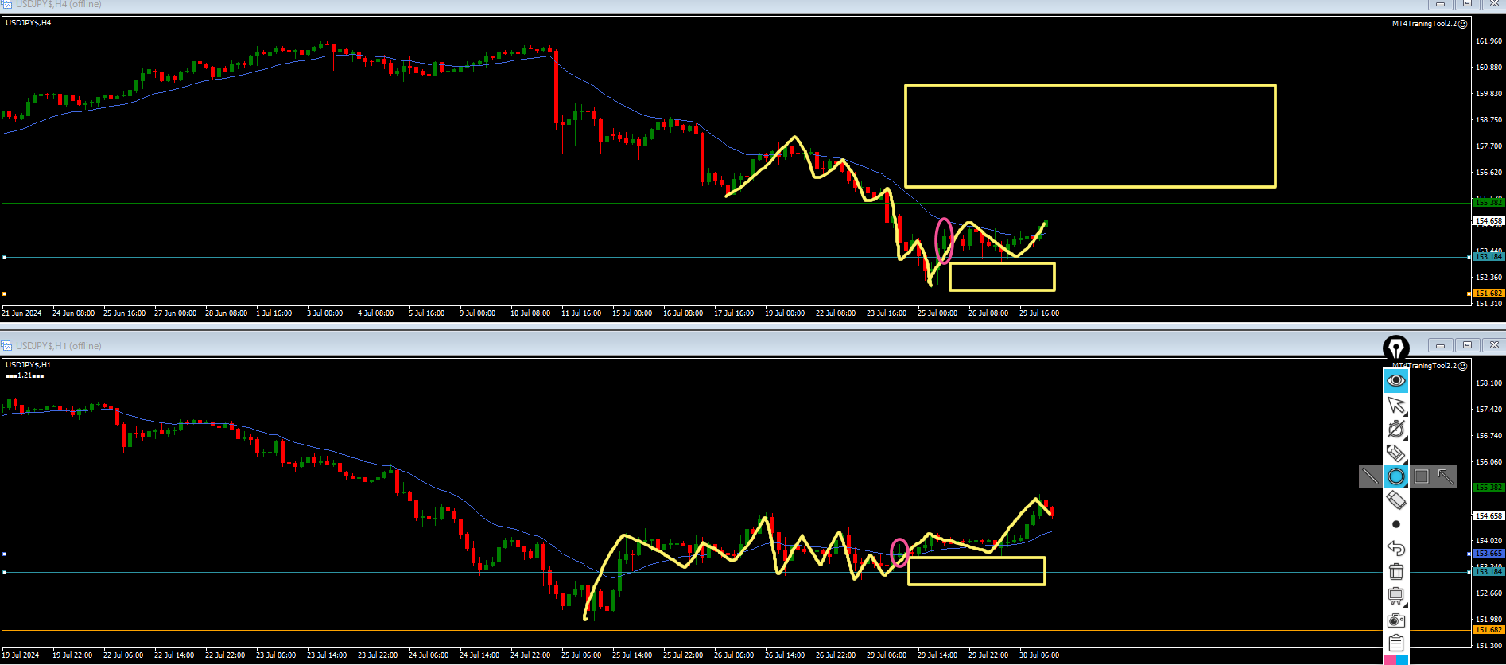Select the highlighter marker tool
This screenshot has width=1506, height=665.
pyautogui.click(x=1395, y=453)
